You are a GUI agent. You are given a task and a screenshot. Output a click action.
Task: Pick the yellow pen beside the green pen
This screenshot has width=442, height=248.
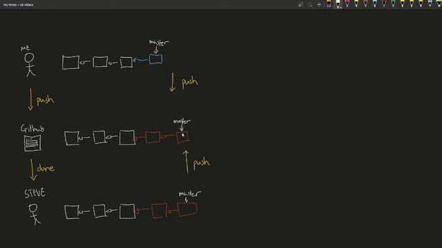tap(402, 3)
